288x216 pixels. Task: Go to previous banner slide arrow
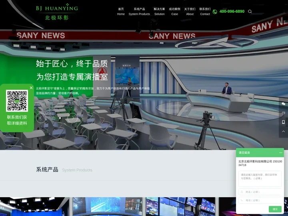tap(41, 118)
